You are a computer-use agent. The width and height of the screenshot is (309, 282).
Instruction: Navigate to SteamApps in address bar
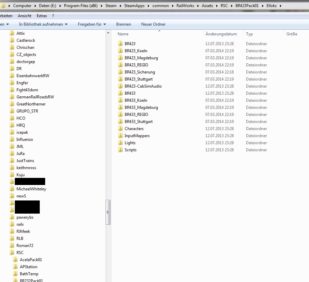[134, 6]
